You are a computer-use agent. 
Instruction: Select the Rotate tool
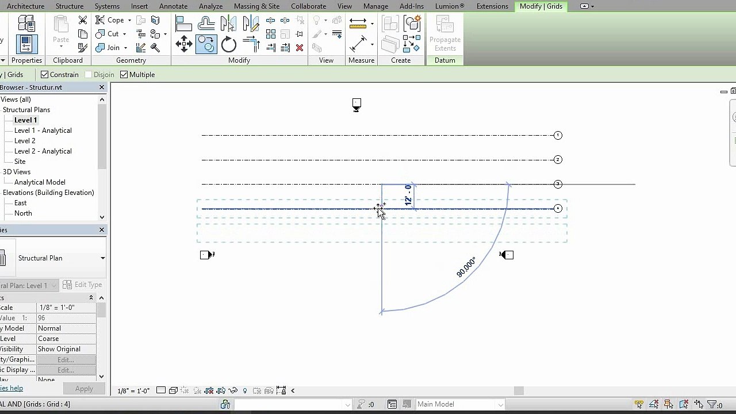(228, 44)
